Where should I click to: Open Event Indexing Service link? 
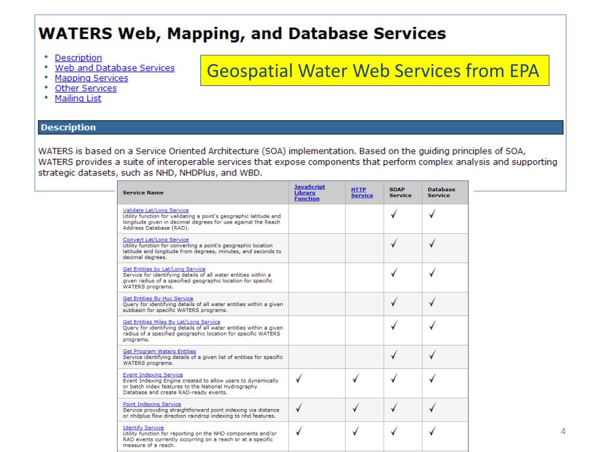coord(153,375)
